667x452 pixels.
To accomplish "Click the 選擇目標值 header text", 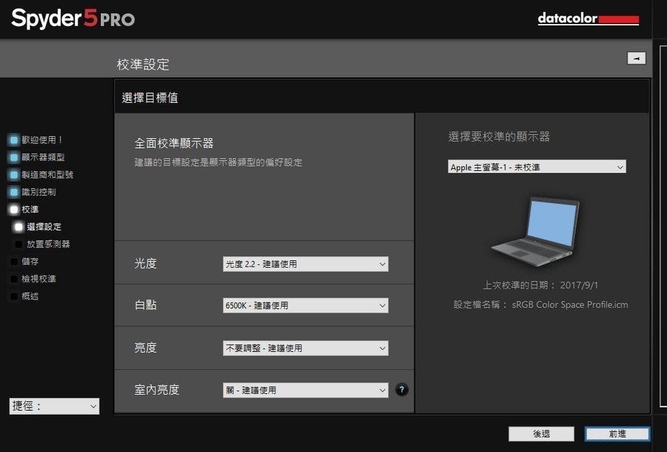I will tap(150, 98).
